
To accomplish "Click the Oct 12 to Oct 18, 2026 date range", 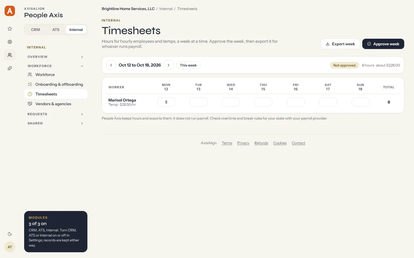I will click(140, 65).
